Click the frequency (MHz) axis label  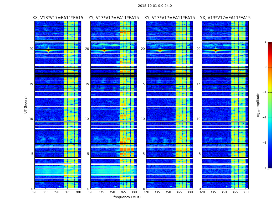(x=127, y=197)
